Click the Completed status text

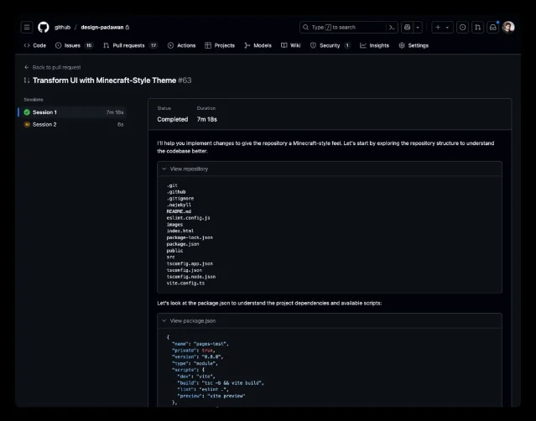point(173,119)
